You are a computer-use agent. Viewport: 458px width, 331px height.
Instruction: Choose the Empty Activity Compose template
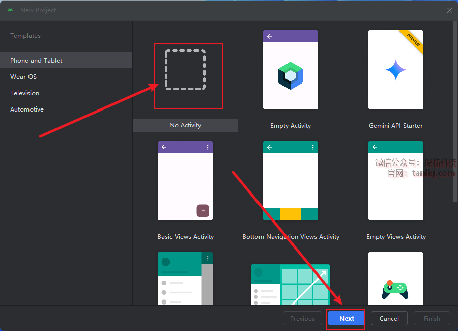pyautogui.click(x=290, y=70)
